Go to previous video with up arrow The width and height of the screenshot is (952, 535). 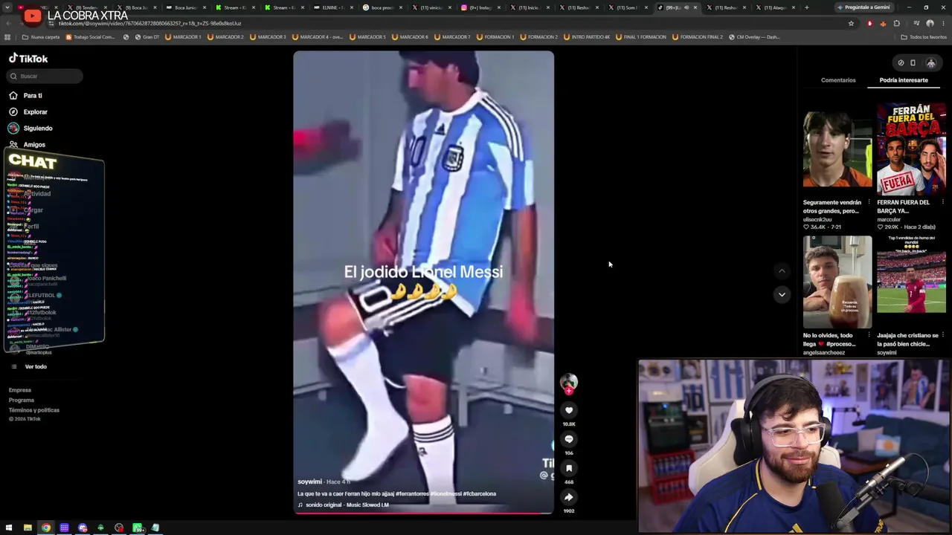click(x=782, y=271)
